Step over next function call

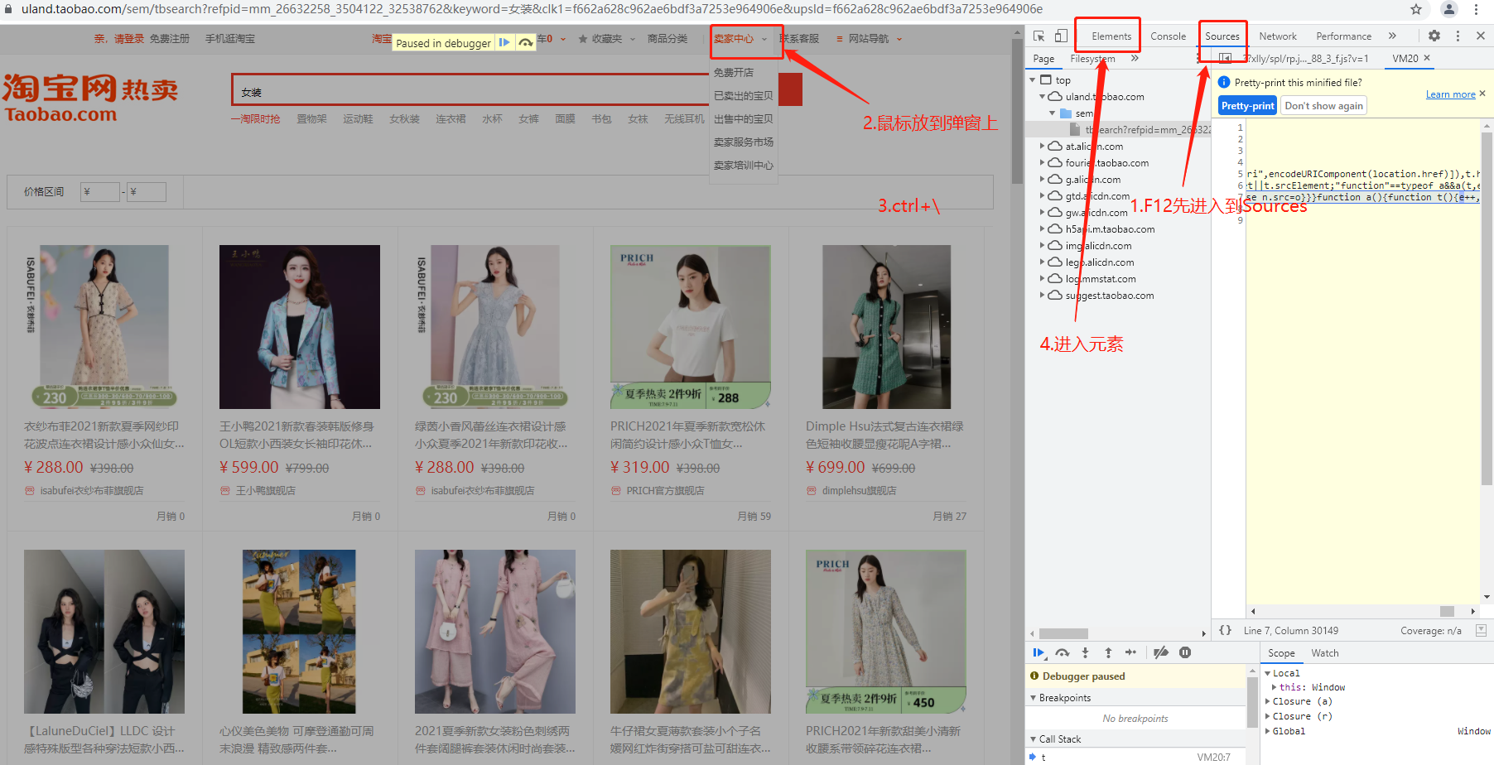click(x=1063, y=652)
